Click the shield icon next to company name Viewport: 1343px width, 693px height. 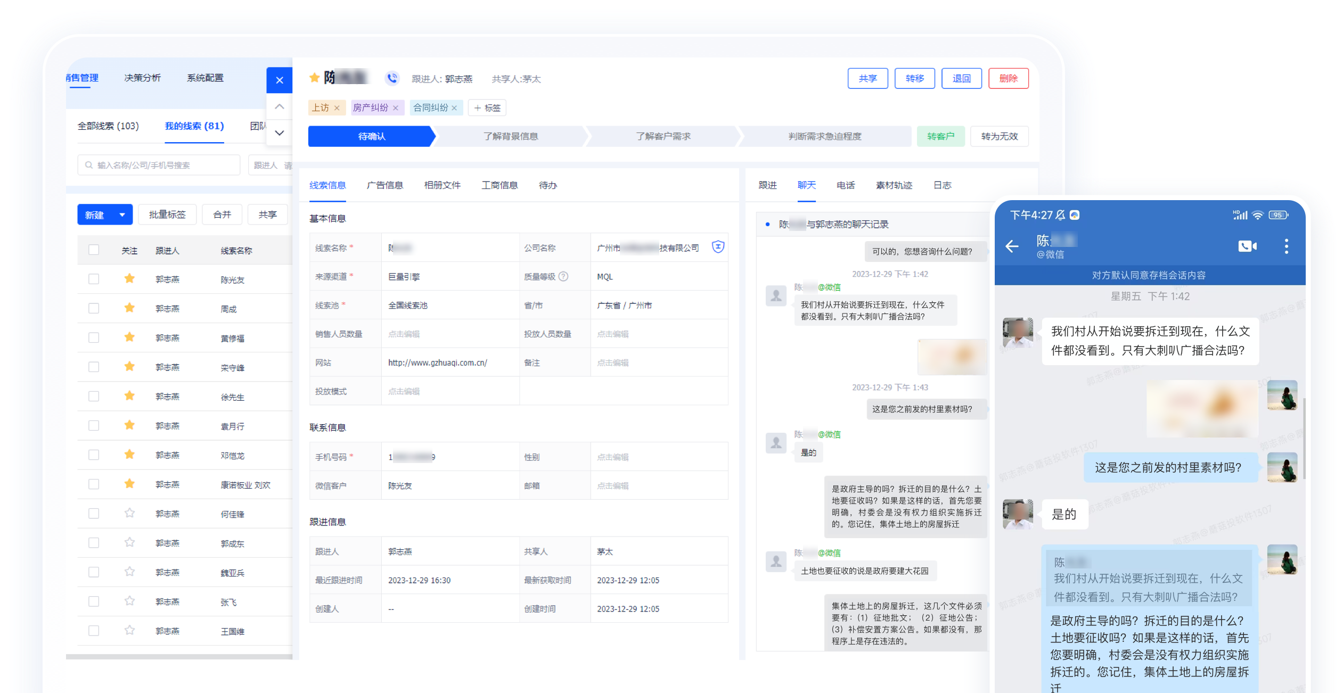(x=718, y=247)
